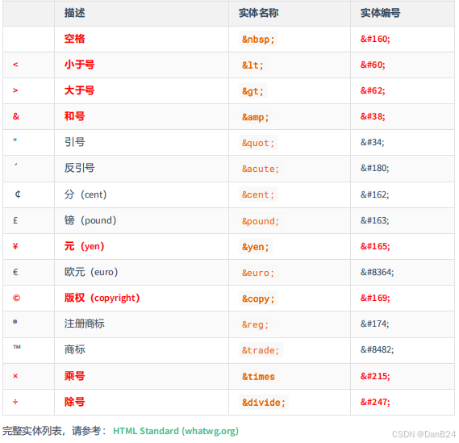This screenshot has height=443, width=459.
Task: Select the &reg; entity name
Action: pos(256,324)
